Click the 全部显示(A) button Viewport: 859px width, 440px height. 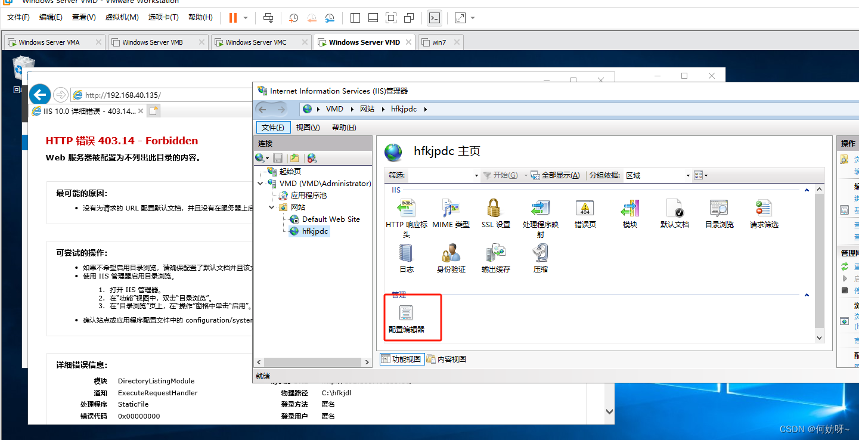point(555,175)
